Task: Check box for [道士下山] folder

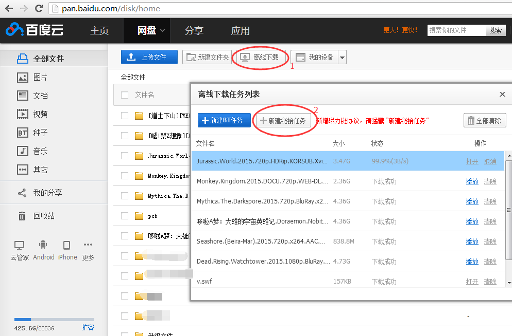Action: pyautogui.click(x=125, y=116)
